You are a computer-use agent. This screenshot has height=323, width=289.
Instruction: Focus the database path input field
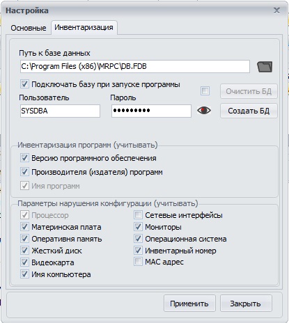coord(135,66)
